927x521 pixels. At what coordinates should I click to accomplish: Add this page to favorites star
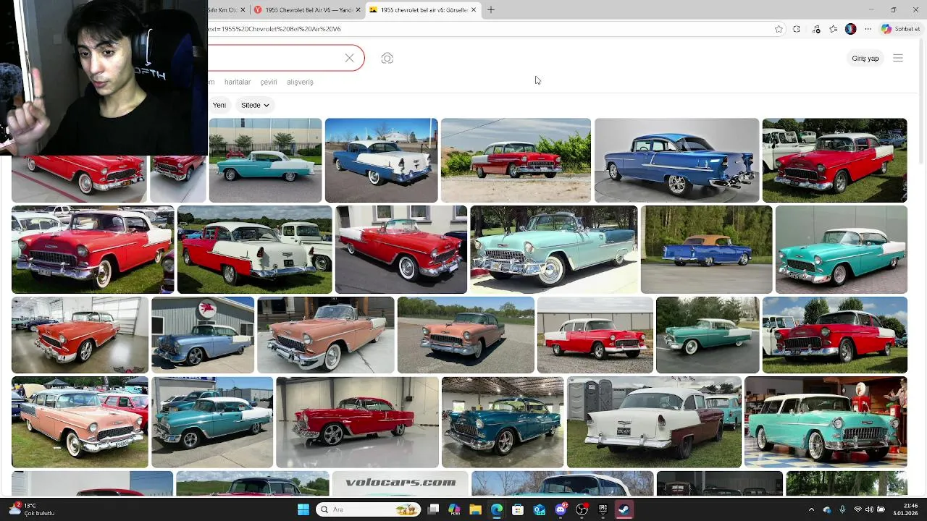(779, 29)
